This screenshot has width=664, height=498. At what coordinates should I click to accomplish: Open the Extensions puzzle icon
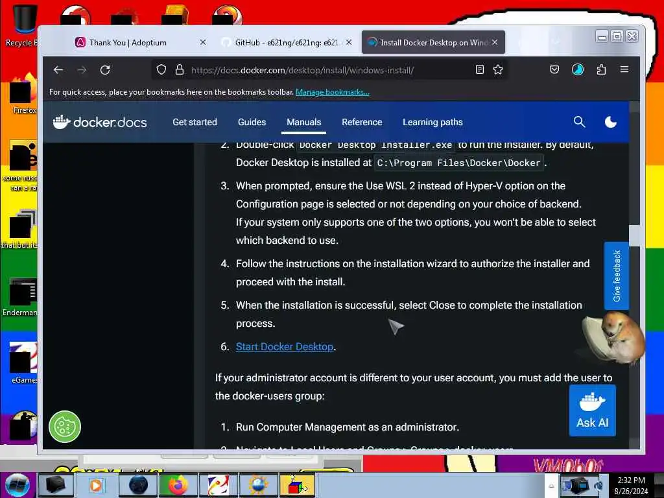pos(601,70)
